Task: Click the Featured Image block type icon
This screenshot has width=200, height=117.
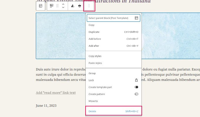Action: tap(51, 6)
